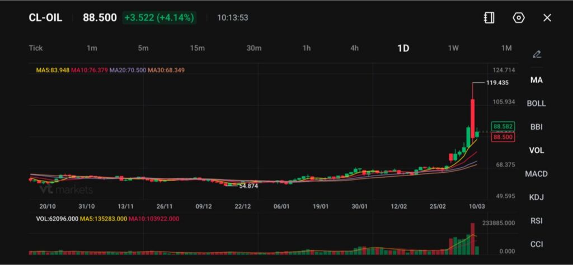Image resolution: width=573 pixels, height=265 pixels.
Task: Close the CL-OIL chart view
Action: [547, 18]
